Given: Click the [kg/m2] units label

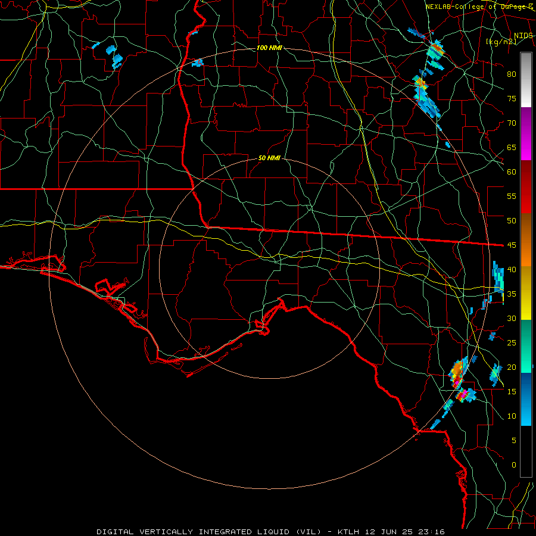Looking at the screenshot, I should [x=501, y=42].
